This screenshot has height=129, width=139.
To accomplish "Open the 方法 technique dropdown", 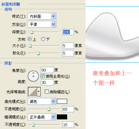I will (42, 24).
